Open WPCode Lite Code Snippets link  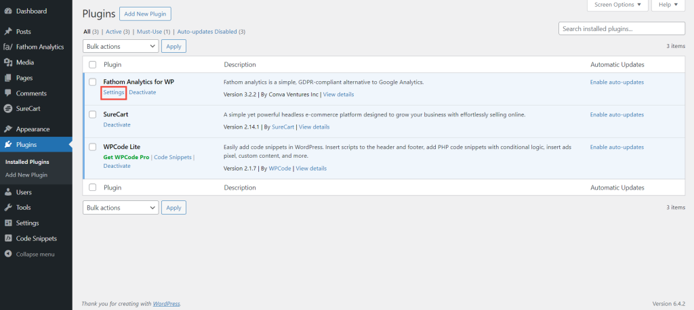coord(173,157)
